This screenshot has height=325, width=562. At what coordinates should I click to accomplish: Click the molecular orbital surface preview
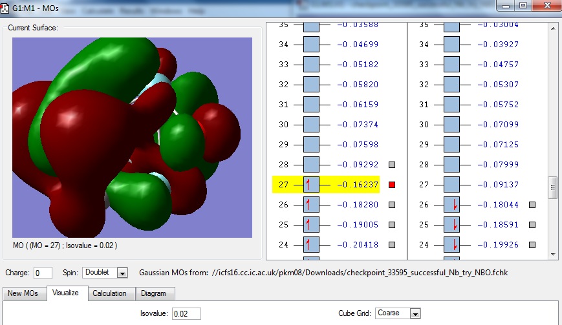(133, 138)
